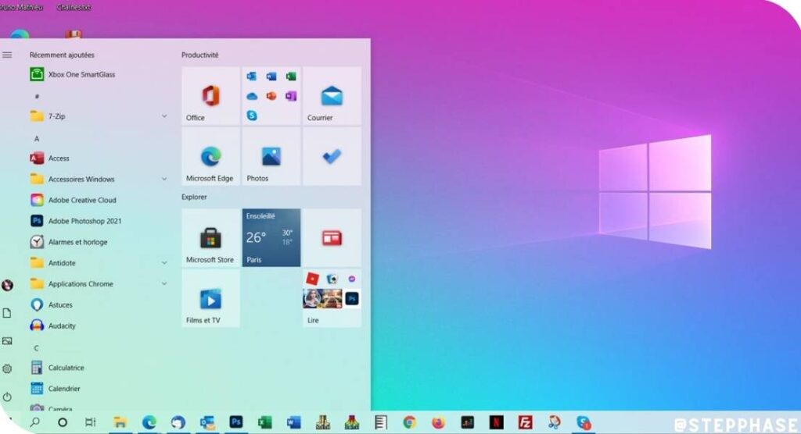
Task: Expand the Start menu hamburger button
Action: click(7, 55)
